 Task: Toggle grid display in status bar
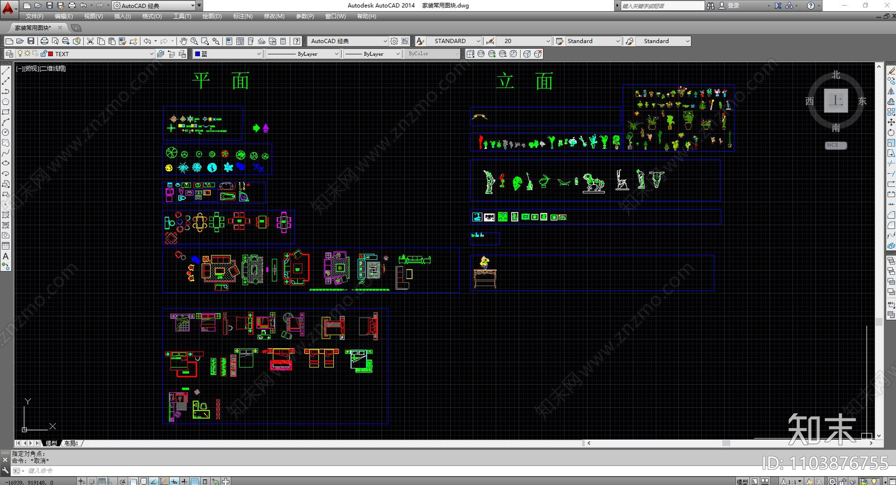tap(102, 481)
